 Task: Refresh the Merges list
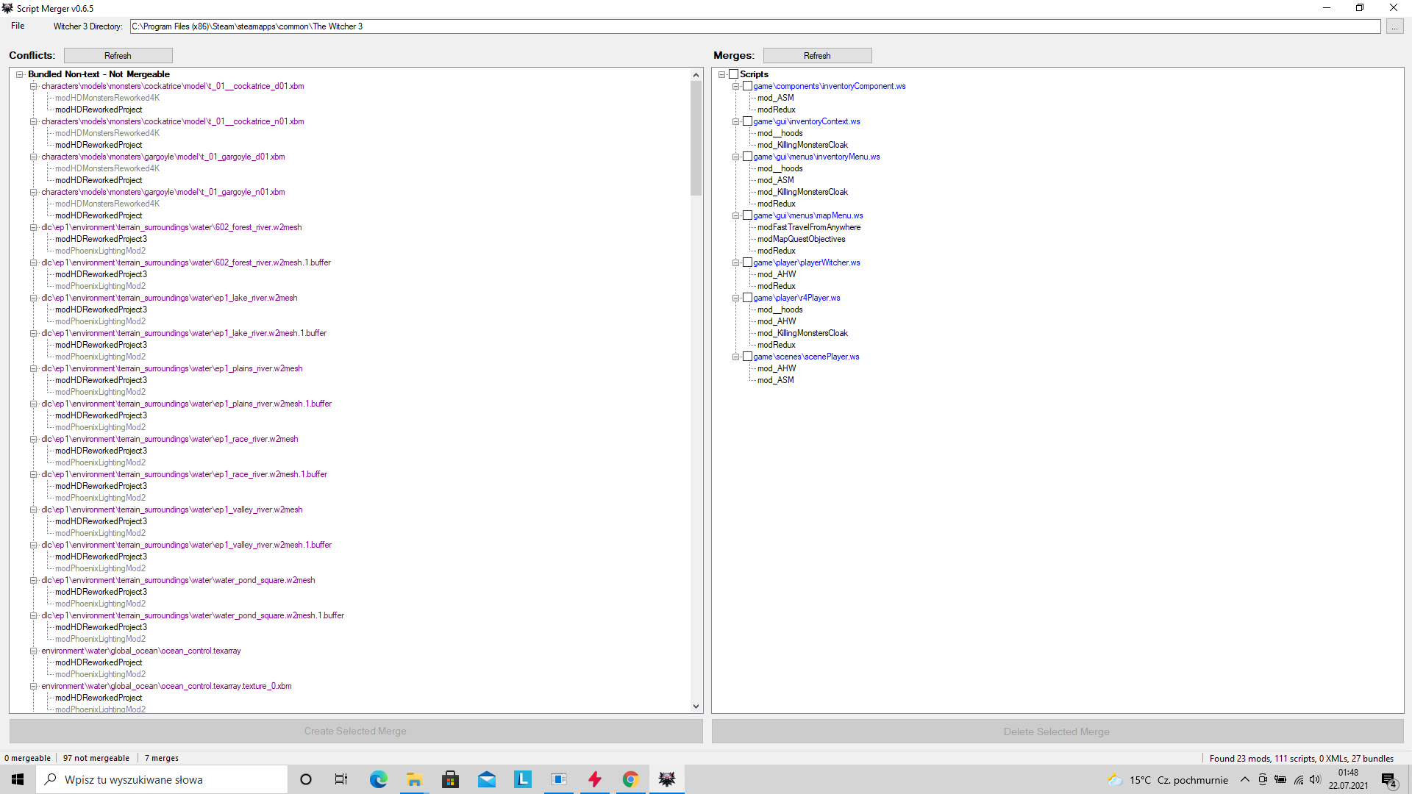point(817,56)
